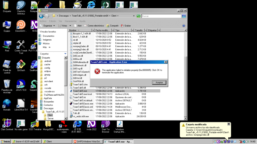Click the Back navigation arrow
Image resolution: width=257 pixels, height=144 pixels.
tap(42, 16)
